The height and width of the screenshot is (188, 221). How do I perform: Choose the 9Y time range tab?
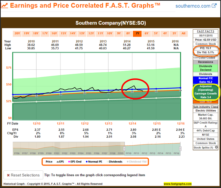click(x=119, y=33)
